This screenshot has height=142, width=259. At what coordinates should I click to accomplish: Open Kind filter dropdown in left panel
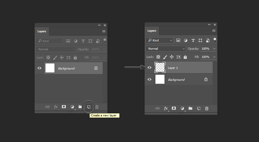point(50,41)
